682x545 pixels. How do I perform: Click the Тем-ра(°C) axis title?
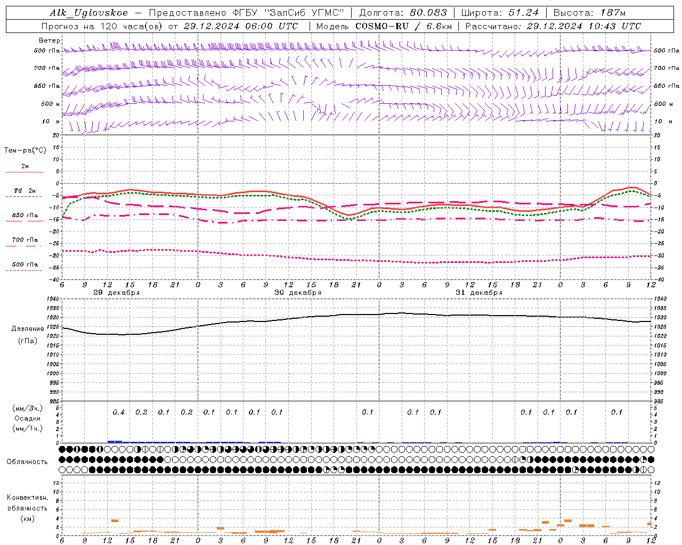tap(25, 151)
